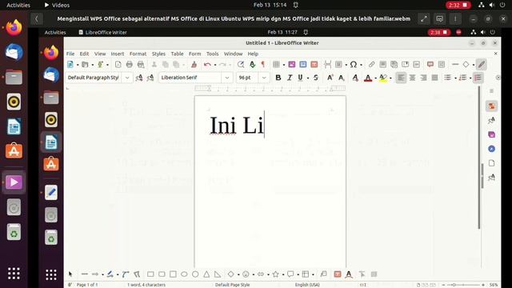Open the Tools menu
Screen dimensions: 512x288
212,54
